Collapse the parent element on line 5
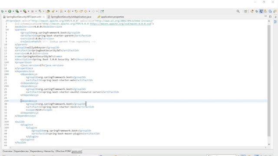The width and height of the screenshot is (278, 156). pos(8,30)
